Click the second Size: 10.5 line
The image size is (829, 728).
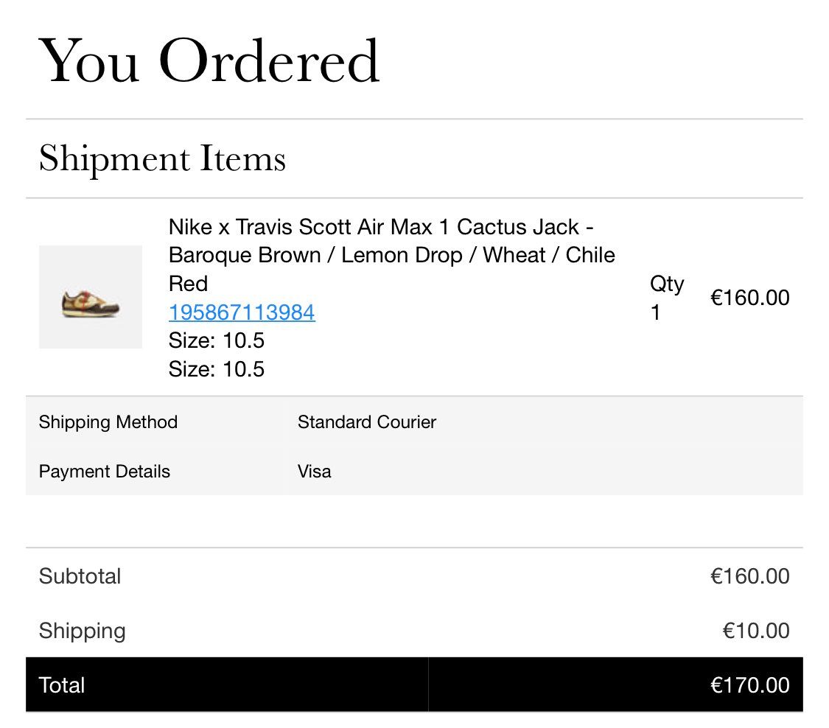tap(216, 368)
